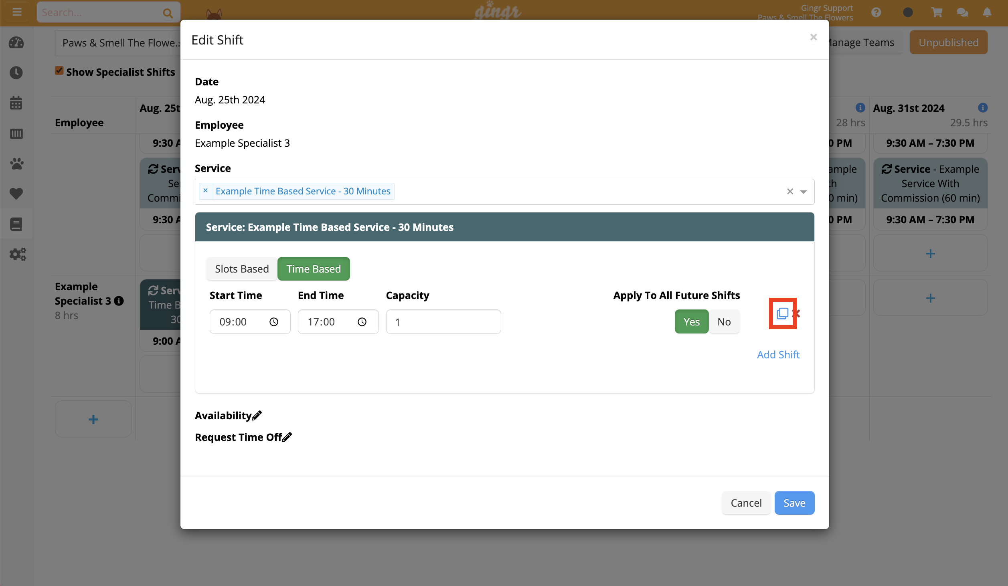Click the End Time field showing 17:00
Image resolution: width=1008 pixels, height=586 pixels.
point(338,322)
